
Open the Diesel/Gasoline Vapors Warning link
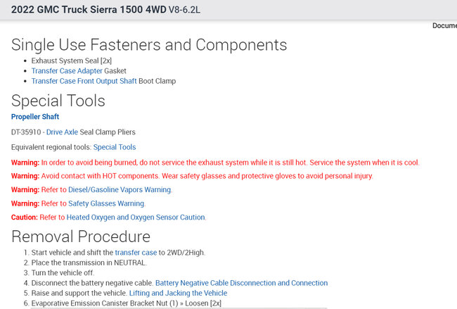point(119,189)
